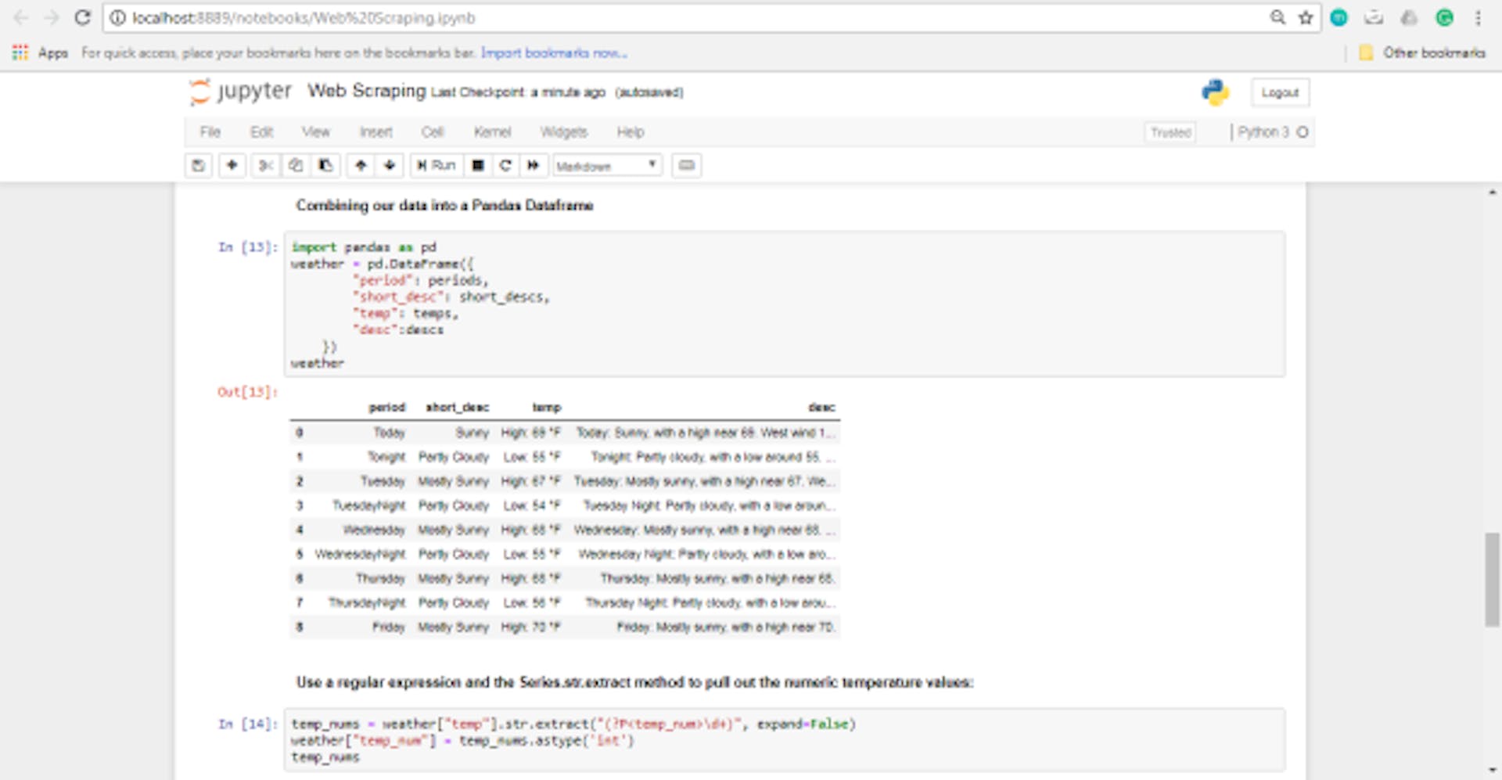The image size is (1502, 780).
Task: Open the command palette keyboard icon
Action: click(686, 165)
